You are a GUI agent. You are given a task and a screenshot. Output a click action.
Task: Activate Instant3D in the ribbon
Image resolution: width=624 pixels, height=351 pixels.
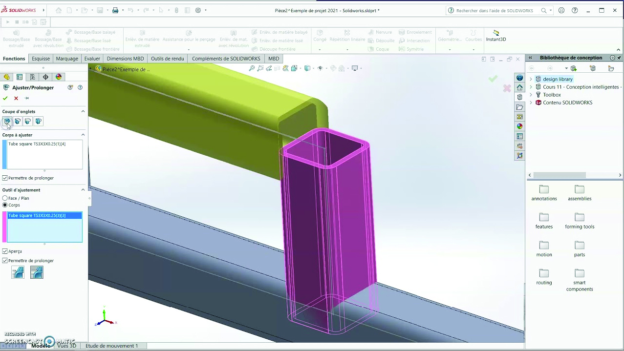tap(495, 36)
